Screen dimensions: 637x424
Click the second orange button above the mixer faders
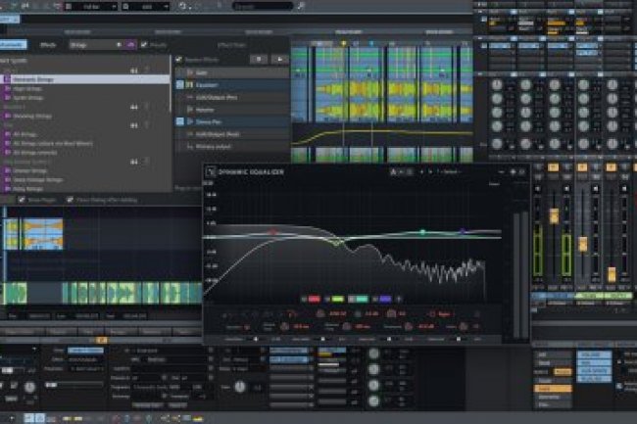[582, 167]
